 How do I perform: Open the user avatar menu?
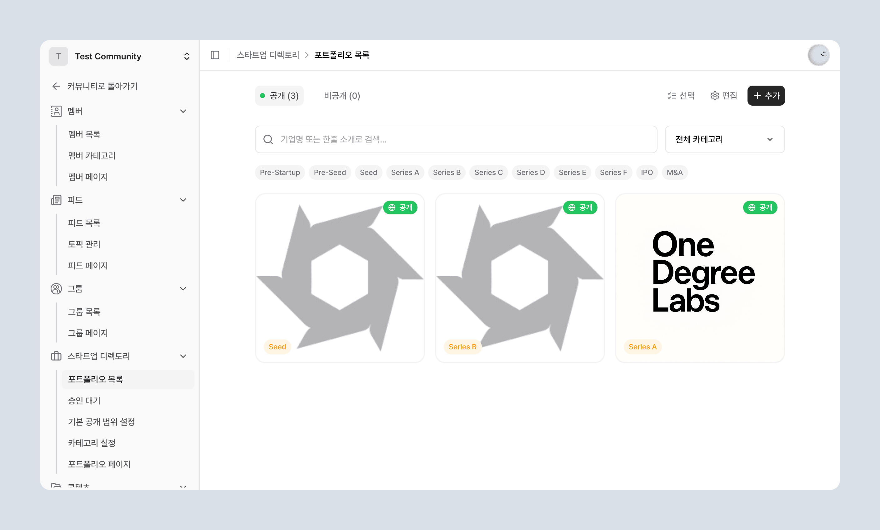818,55
